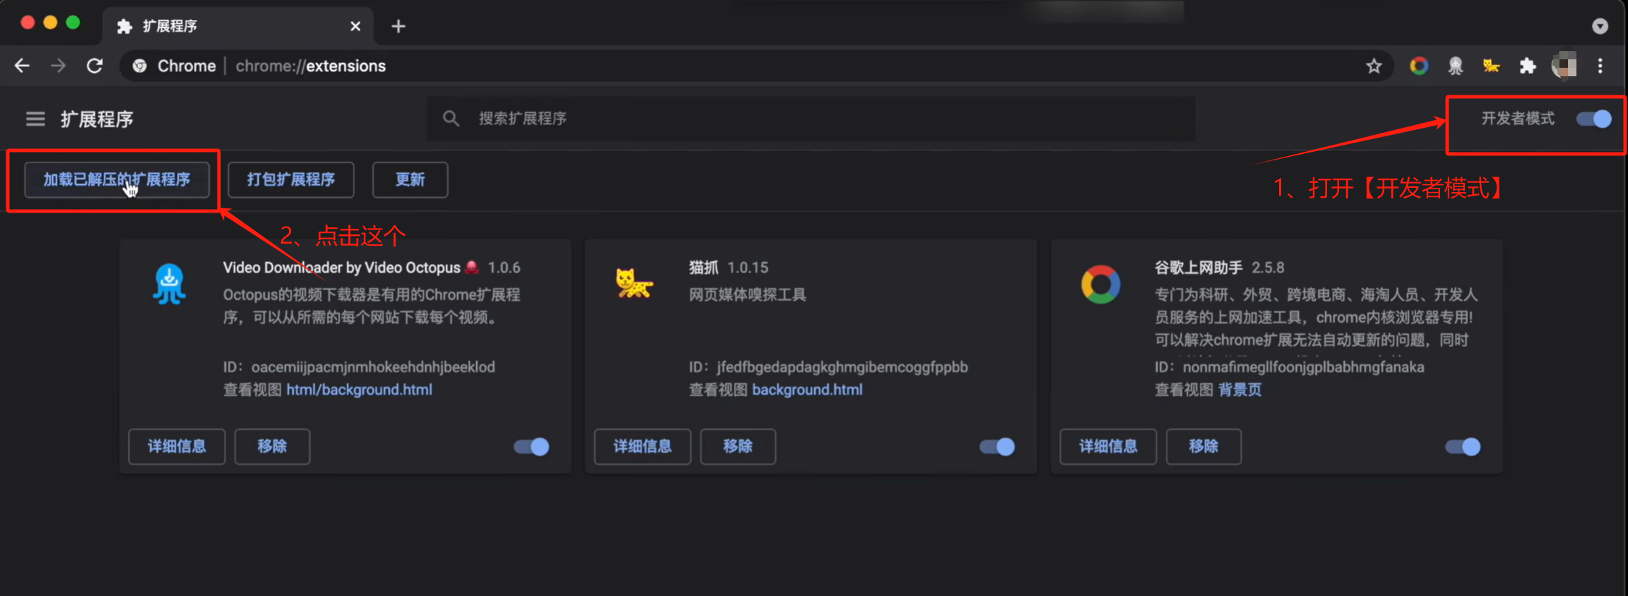
Task: Open the profile avatar menu
Action: [x=1564, y=66]
